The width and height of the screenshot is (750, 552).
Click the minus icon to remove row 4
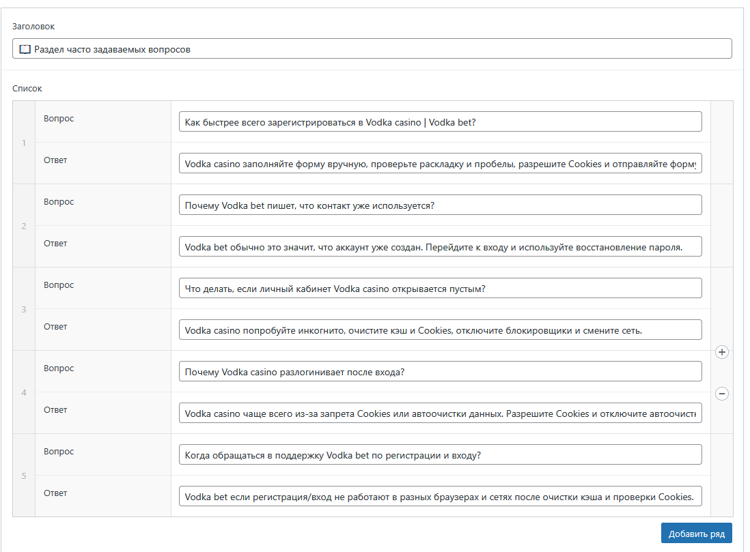coord(721,394)
